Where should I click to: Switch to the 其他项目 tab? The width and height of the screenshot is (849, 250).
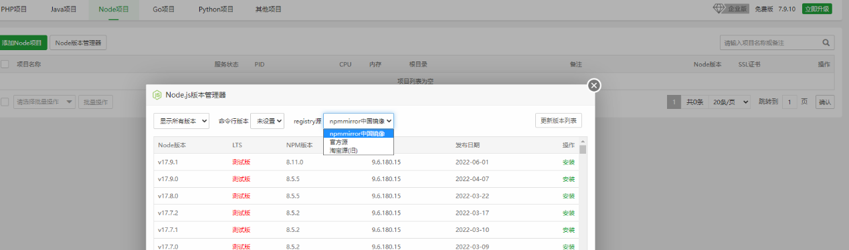[x=268, y=9]
